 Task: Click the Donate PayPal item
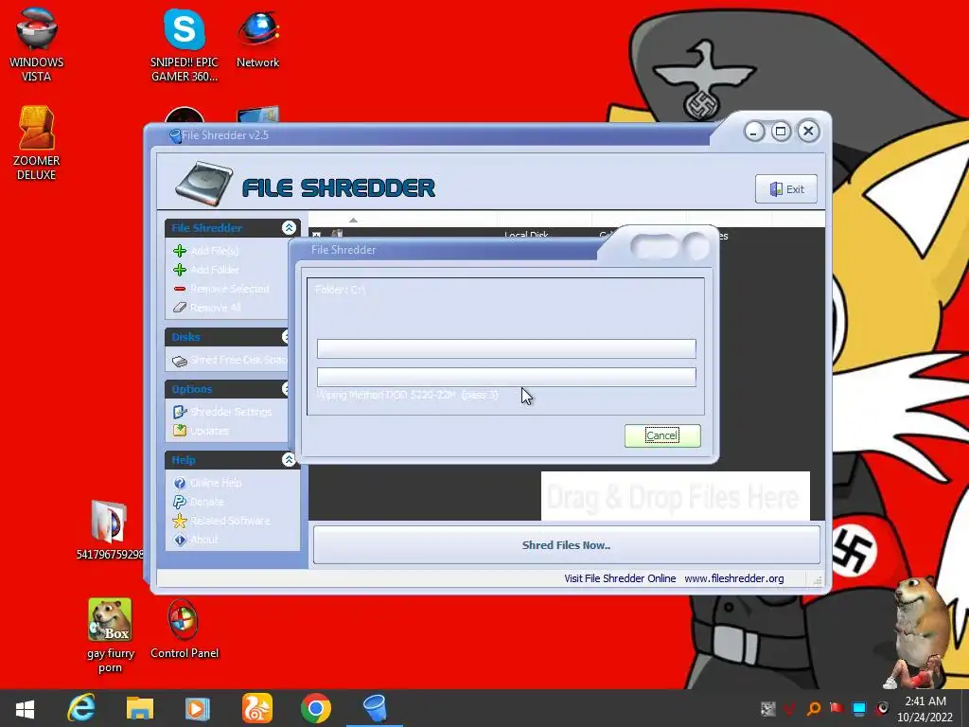click(199, 502)
